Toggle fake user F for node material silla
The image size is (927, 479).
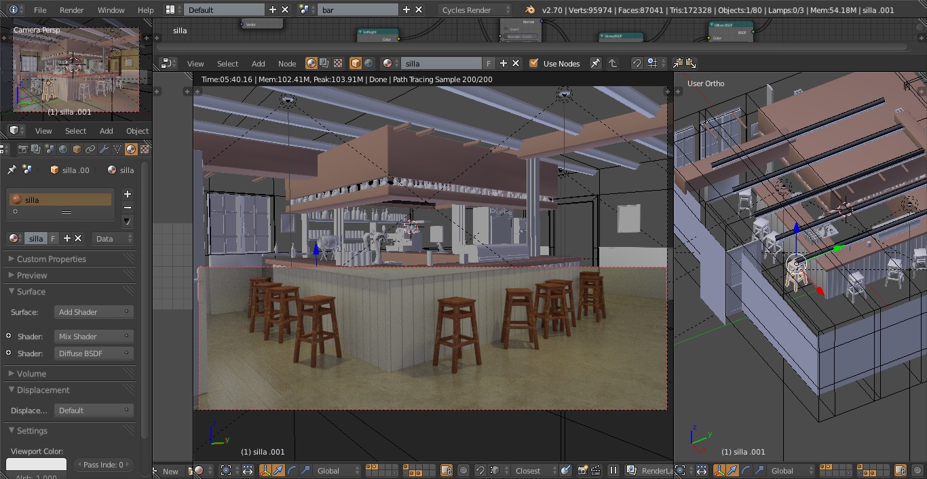(x=489, y=63)
